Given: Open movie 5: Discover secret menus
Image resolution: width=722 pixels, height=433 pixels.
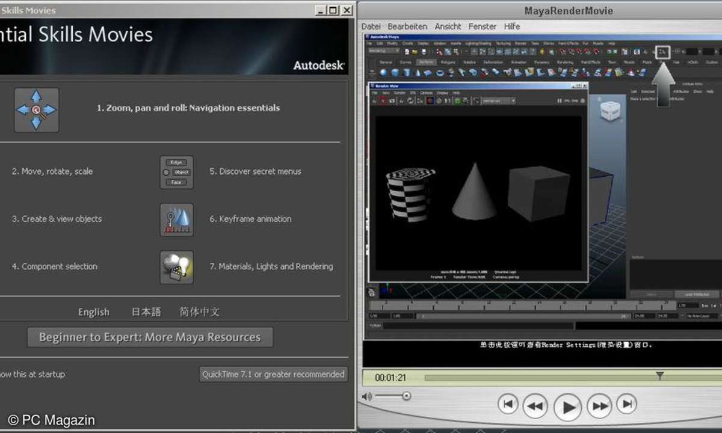Looking at the screenshot, I should click(255, 171).
